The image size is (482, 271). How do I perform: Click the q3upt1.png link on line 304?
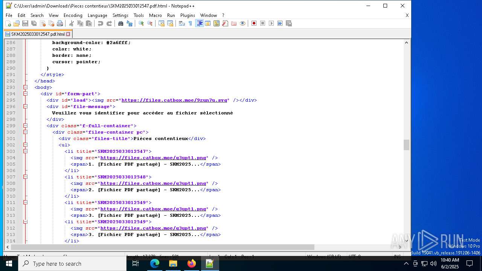153,158
